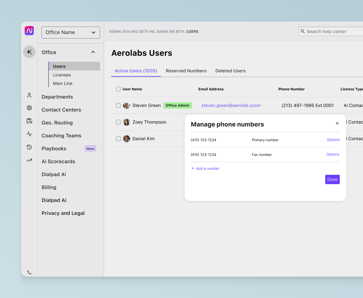Open the Office Name dropdown
Viewport: 363px width, 298px height.
tap(71, 32)
